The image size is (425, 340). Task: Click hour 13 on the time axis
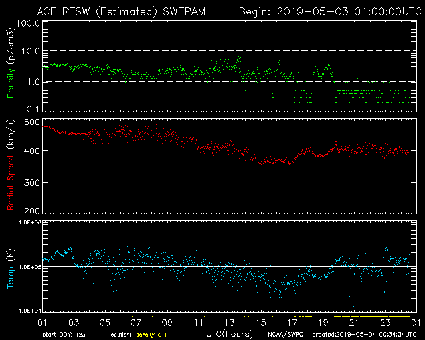click(x=229, y=322)
